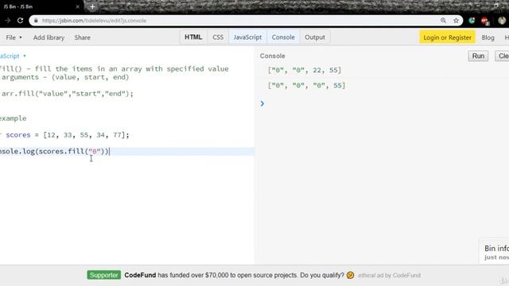Run the console code
Image resolution: width=509 pixels, height=286 pixels.
click(x=478, y=56)
